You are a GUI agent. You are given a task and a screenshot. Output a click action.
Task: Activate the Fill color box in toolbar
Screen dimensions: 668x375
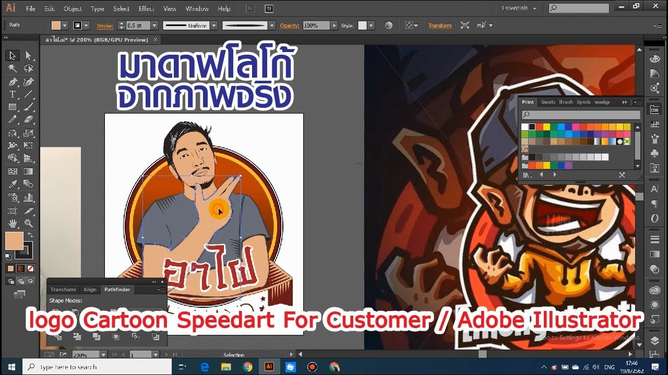click(14, 241)
